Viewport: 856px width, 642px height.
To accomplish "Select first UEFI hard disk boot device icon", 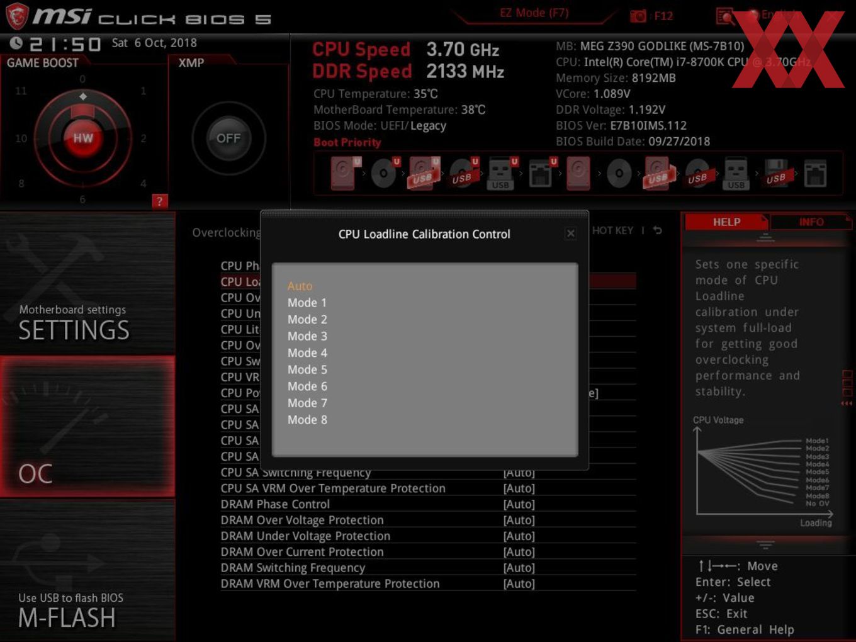I will (345, 173).
